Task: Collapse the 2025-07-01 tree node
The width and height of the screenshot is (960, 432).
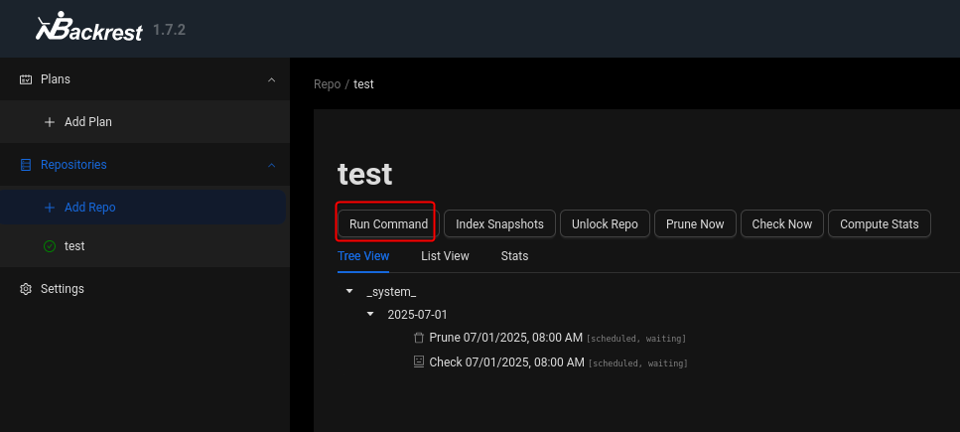Action: [x=370, y=314]
